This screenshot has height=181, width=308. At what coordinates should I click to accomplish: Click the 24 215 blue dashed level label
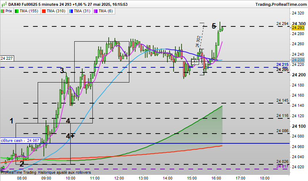(283, 64)
